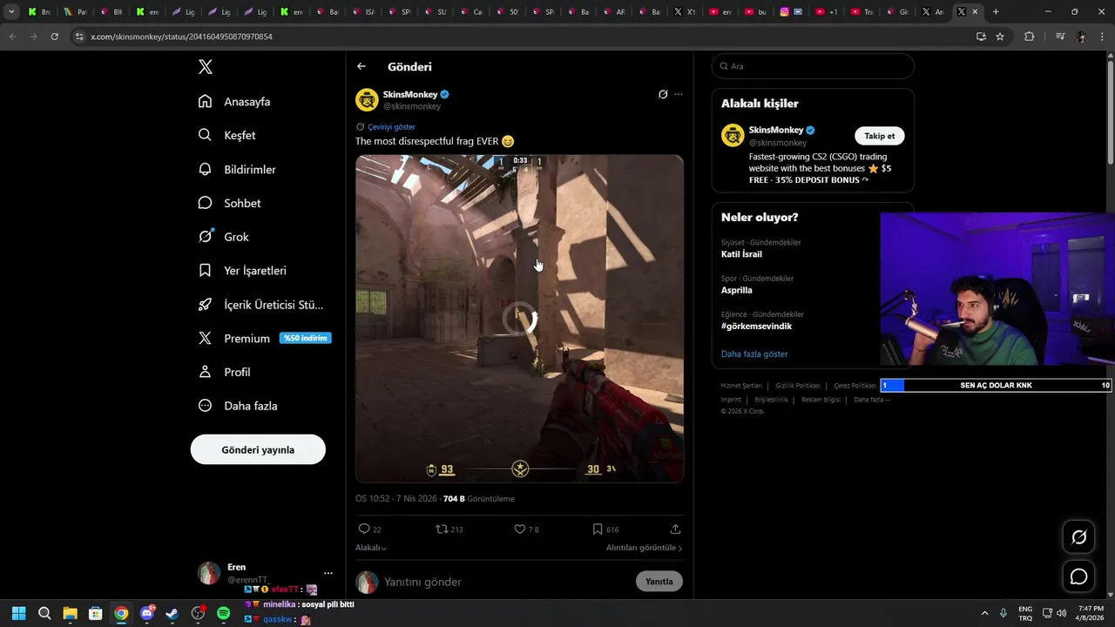Go to Anasayfa home feed
1115x627 pixels.
(234, 102)
